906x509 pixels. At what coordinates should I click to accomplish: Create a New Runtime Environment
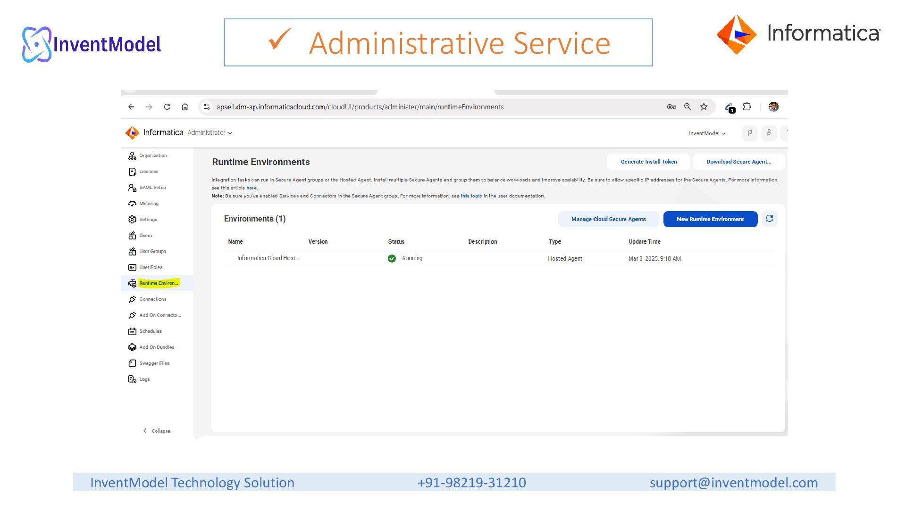(x=710, y=219)
